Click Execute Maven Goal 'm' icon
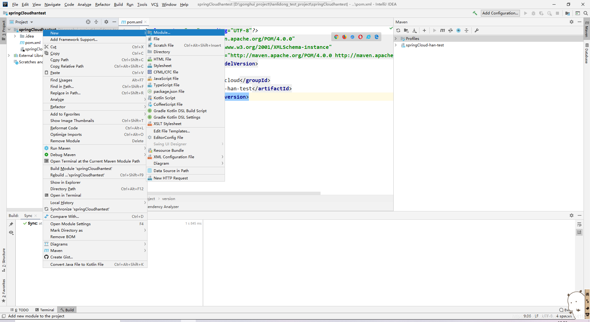Image resolution: width=590 pixels, height=322 pixels. [442, 30]
